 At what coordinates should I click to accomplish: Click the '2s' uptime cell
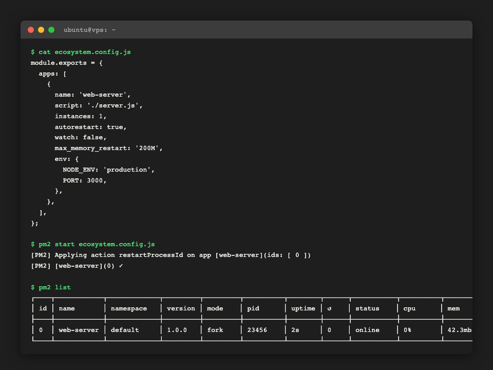click(295, 330)
